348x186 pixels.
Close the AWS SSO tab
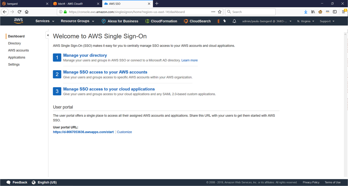(149, 4)
